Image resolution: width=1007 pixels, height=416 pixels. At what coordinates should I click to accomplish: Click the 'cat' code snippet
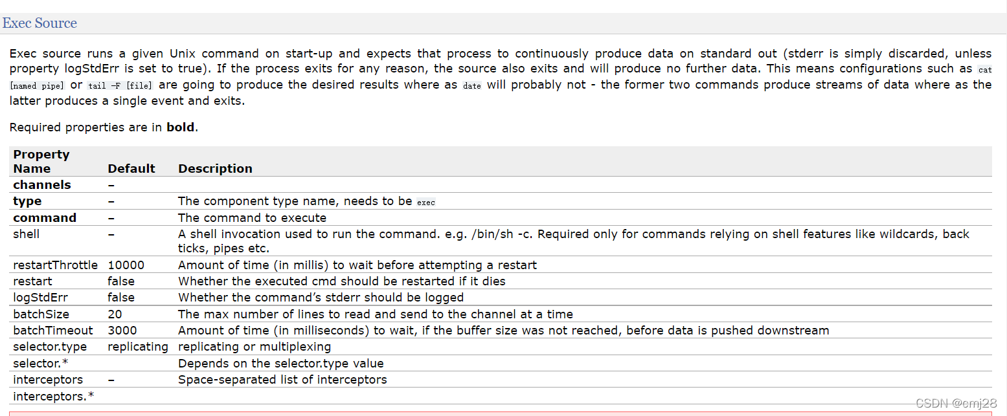[x=985, y=70]
